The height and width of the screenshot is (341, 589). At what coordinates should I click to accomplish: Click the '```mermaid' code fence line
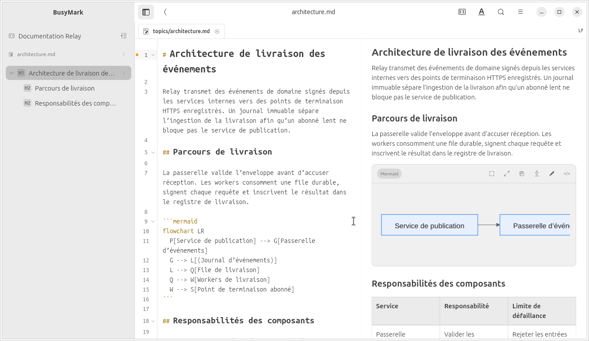pyautogui.click(x=180, y=221)
